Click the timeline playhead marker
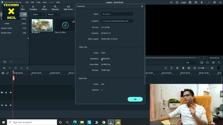Image resolution: width=223 pixels, height=125 pixels. click(x=13, y=78)
